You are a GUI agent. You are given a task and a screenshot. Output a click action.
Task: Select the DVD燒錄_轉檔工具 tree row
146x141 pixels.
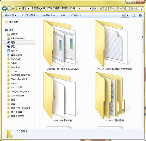(18, 75)
